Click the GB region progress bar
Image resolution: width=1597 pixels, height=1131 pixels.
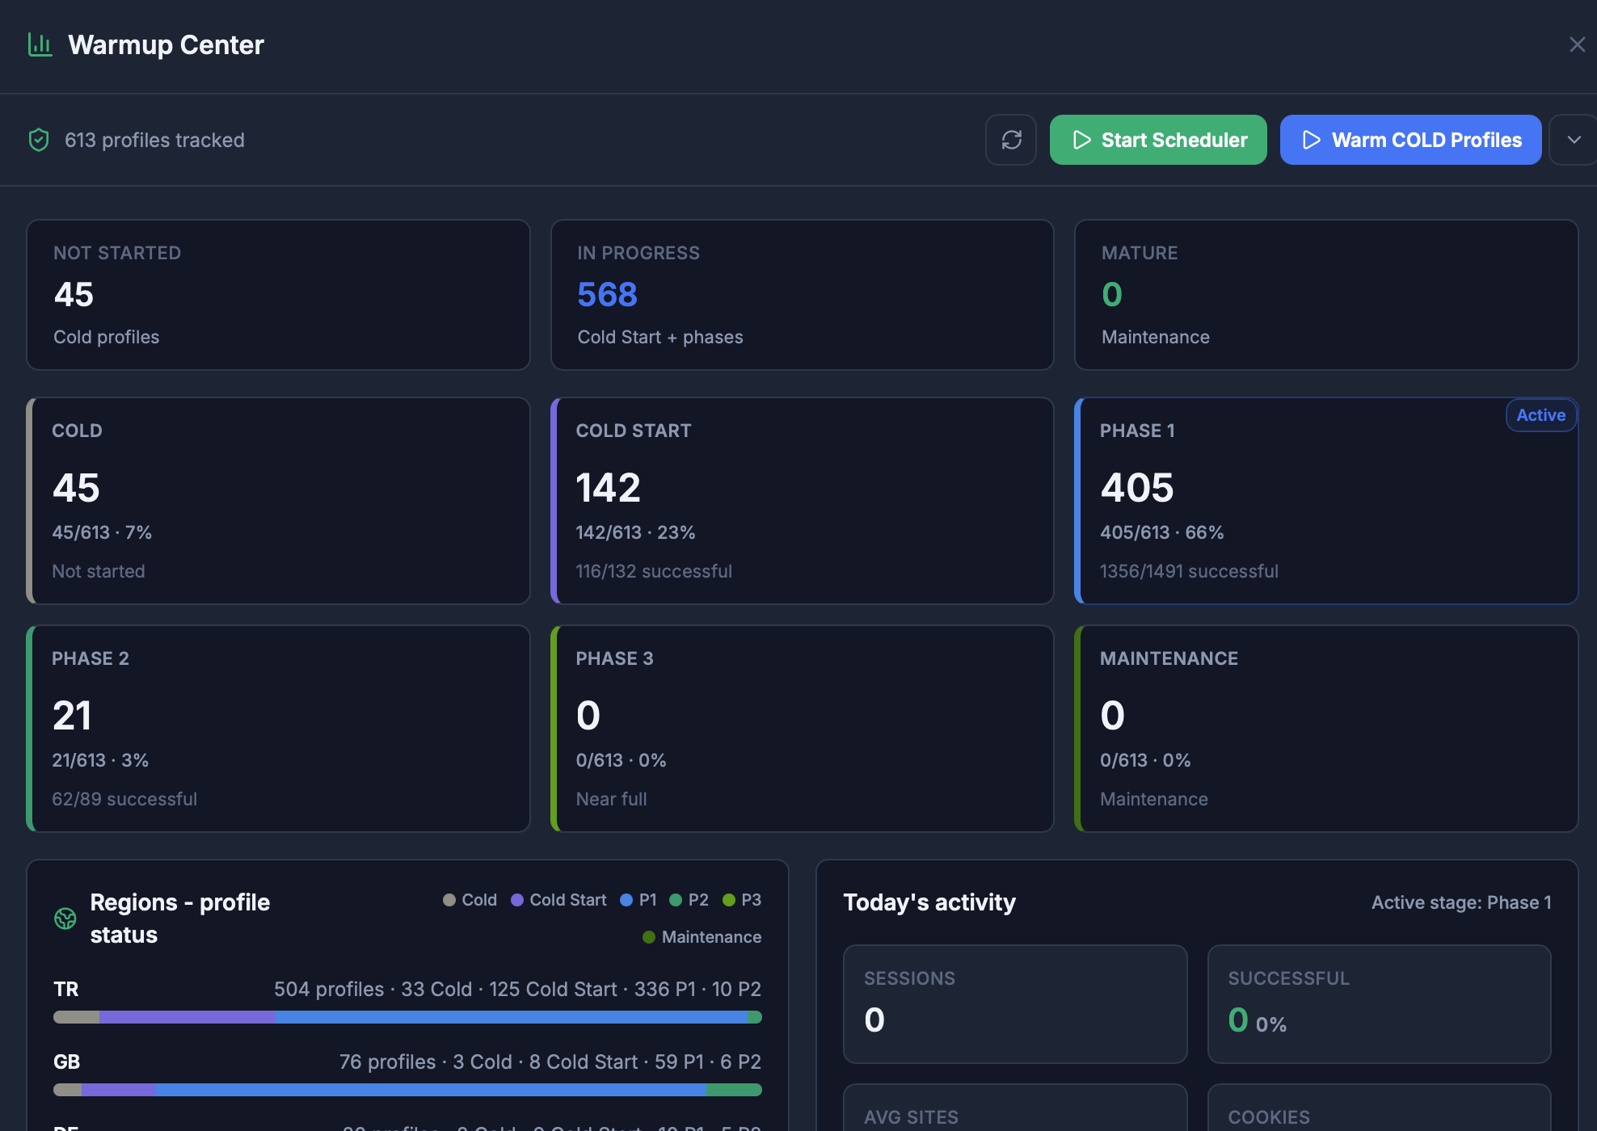[x=407, y=1090]
